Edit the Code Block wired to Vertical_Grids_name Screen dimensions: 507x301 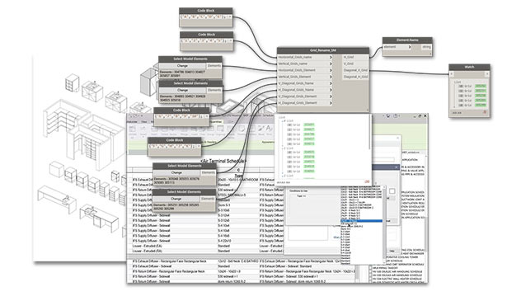pos(203,41)
